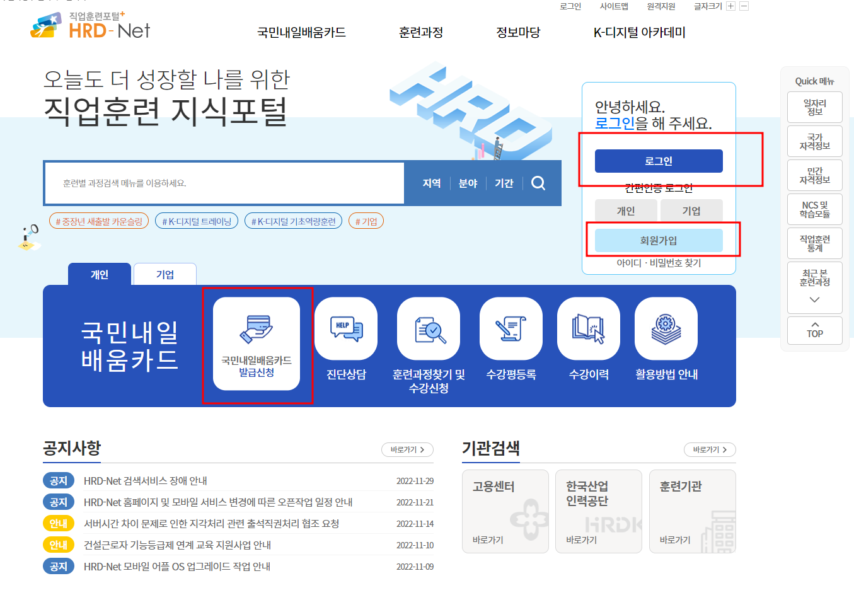Select #K-디지털 트레이닝 tag

coord(197,221)
